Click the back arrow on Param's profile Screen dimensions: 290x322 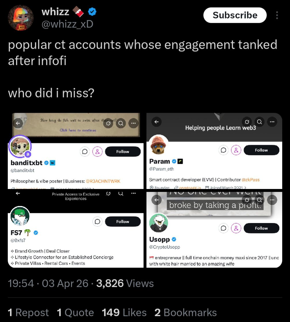pos(156,122)
